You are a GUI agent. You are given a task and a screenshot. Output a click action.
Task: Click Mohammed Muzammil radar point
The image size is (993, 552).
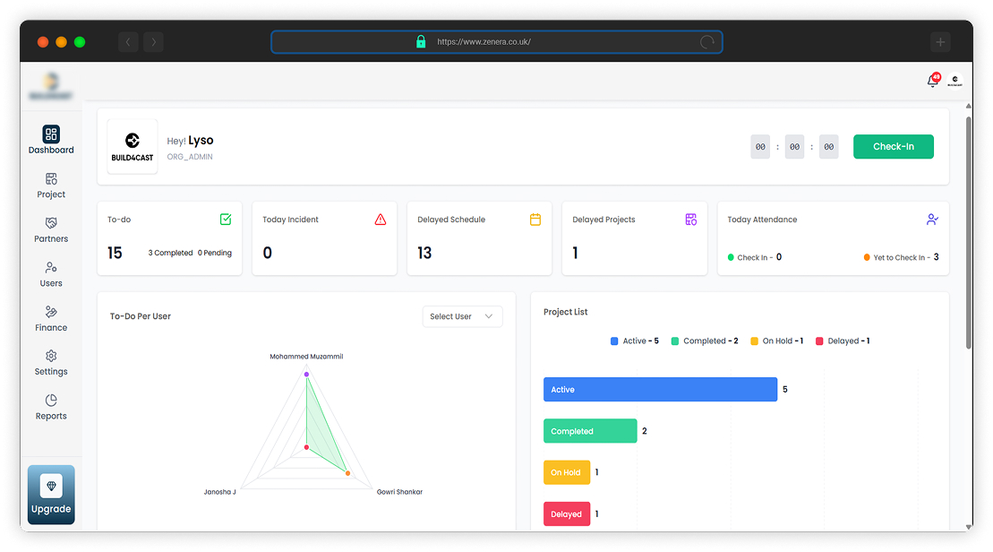click(306, 375)
